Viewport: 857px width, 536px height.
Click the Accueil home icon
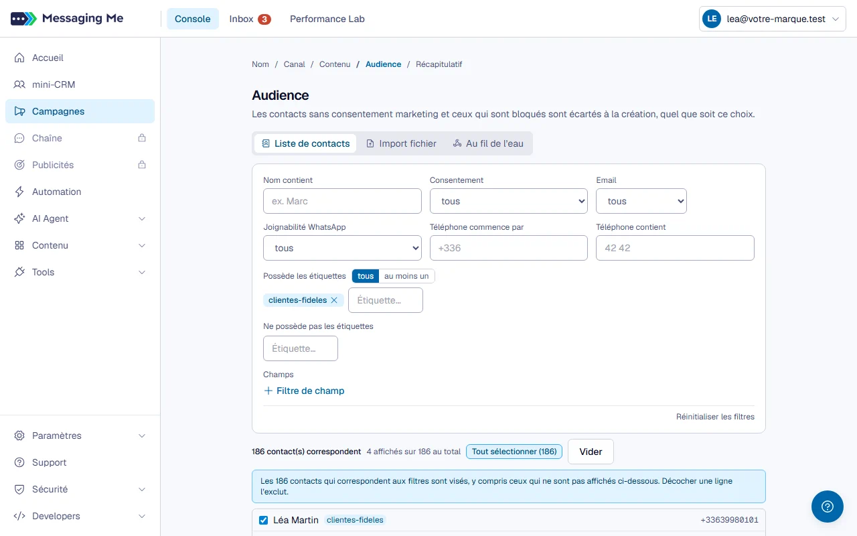(x=19, y=58)
